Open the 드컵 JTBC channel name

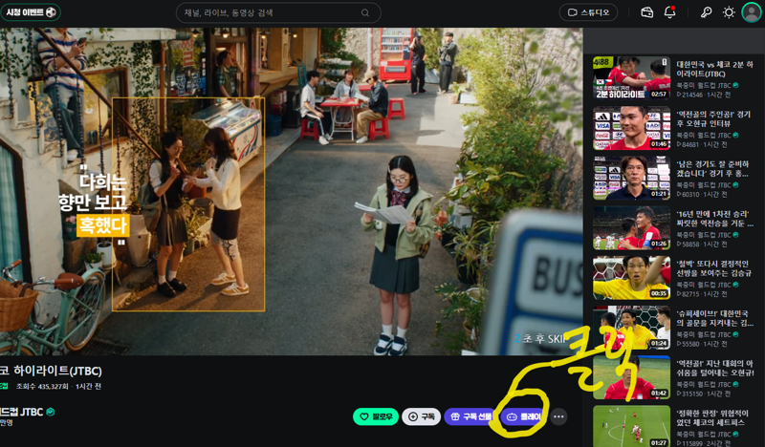coord(21,412)
